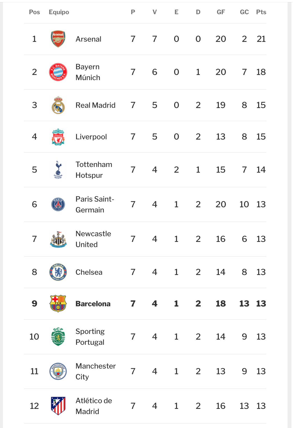This screenshot has width=293, height=428.
Task: Click the Sporting Portugal logo
Action: [x=58, y=337]
